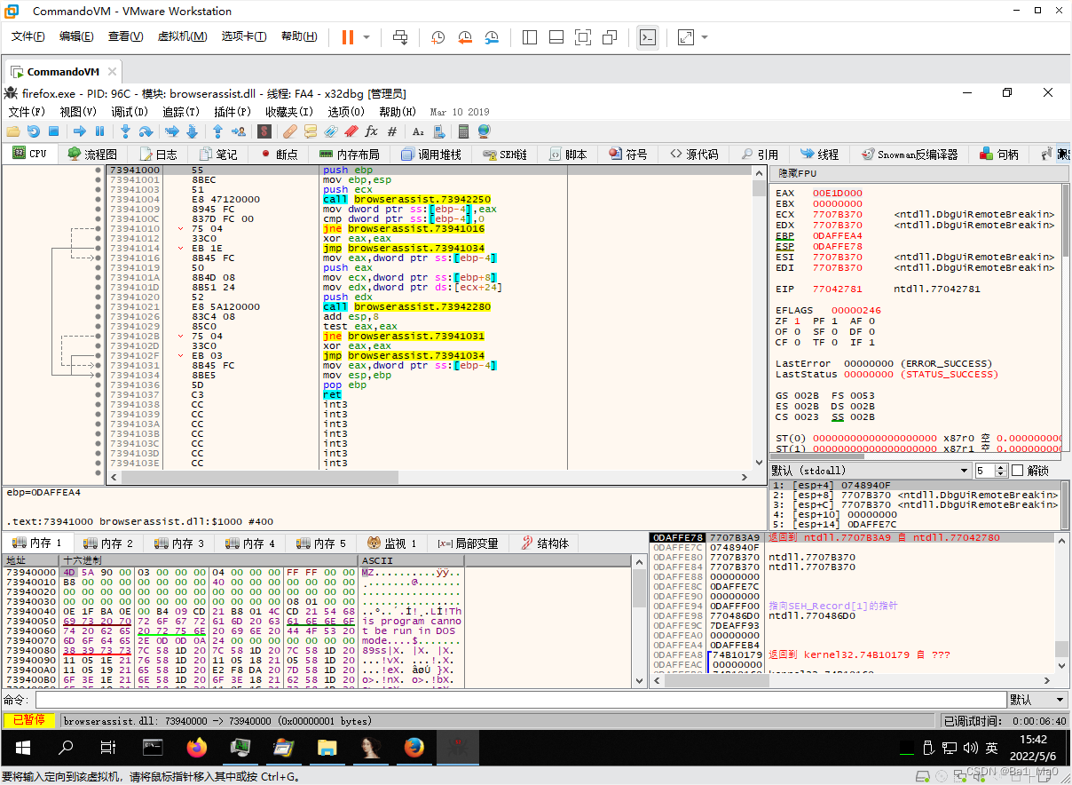Select the 结构体 tab
The height and width of the screenshot is (785, 1072).
click(545, 543)
